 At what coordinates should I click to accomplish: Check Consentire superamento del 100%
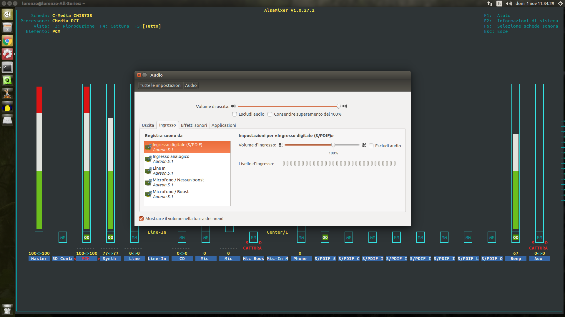270,114
